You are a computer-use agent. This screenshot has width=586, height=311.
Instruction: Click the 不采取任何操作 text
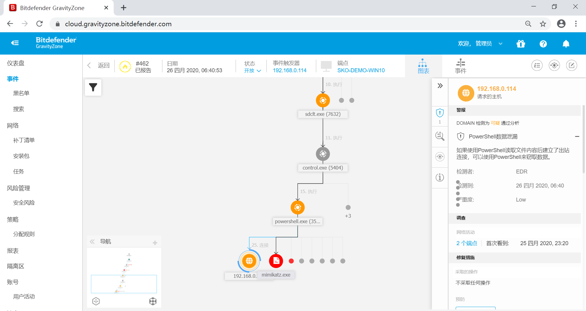[473, 283]
